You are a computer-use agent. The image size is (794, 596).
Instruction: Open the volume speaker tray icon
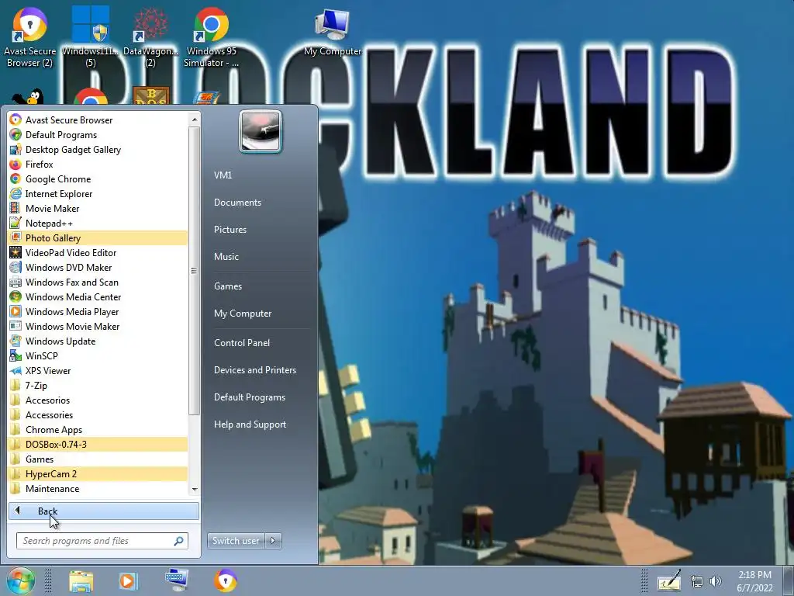click(x=716, y=581)
